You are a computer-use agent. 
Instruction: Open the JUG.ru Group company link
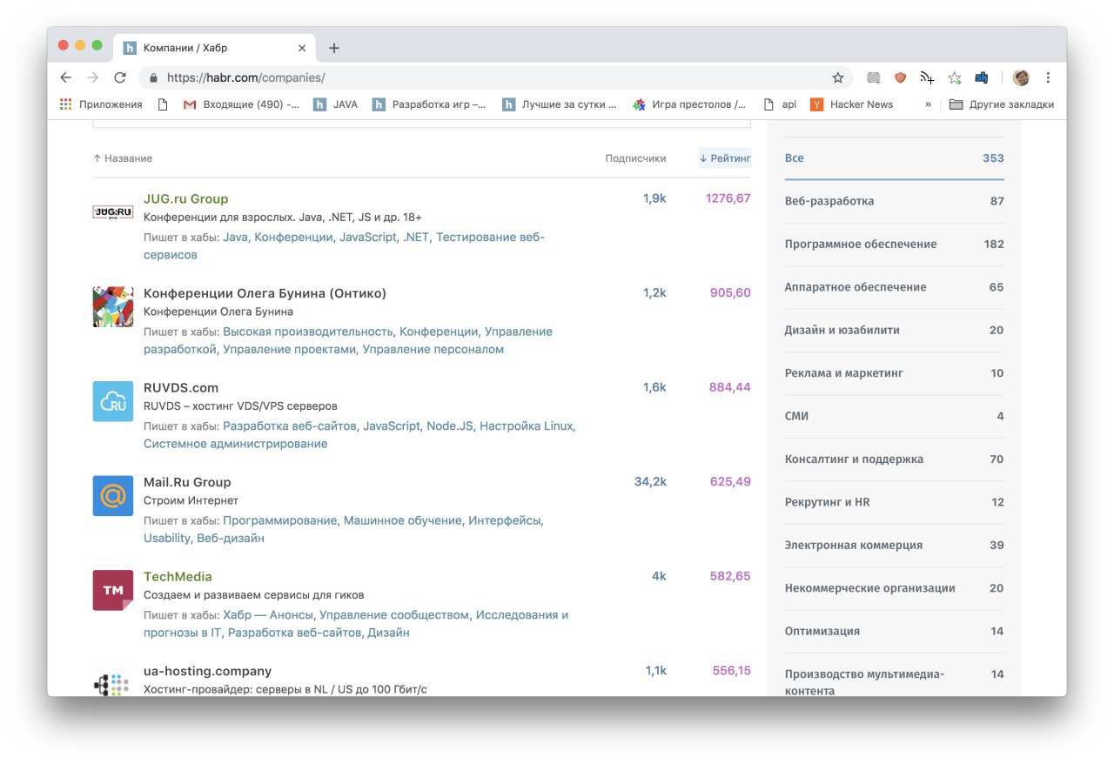click(185, 198)
